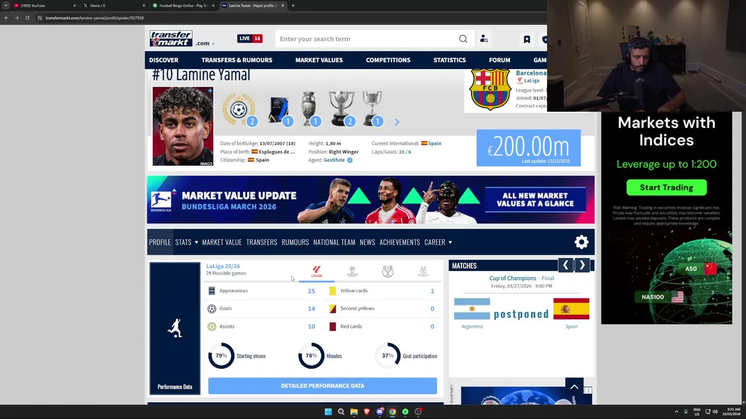
Task: Click Lamine Yamal's portrait photo
Action: pyautogui.click(x=183, y=126)
